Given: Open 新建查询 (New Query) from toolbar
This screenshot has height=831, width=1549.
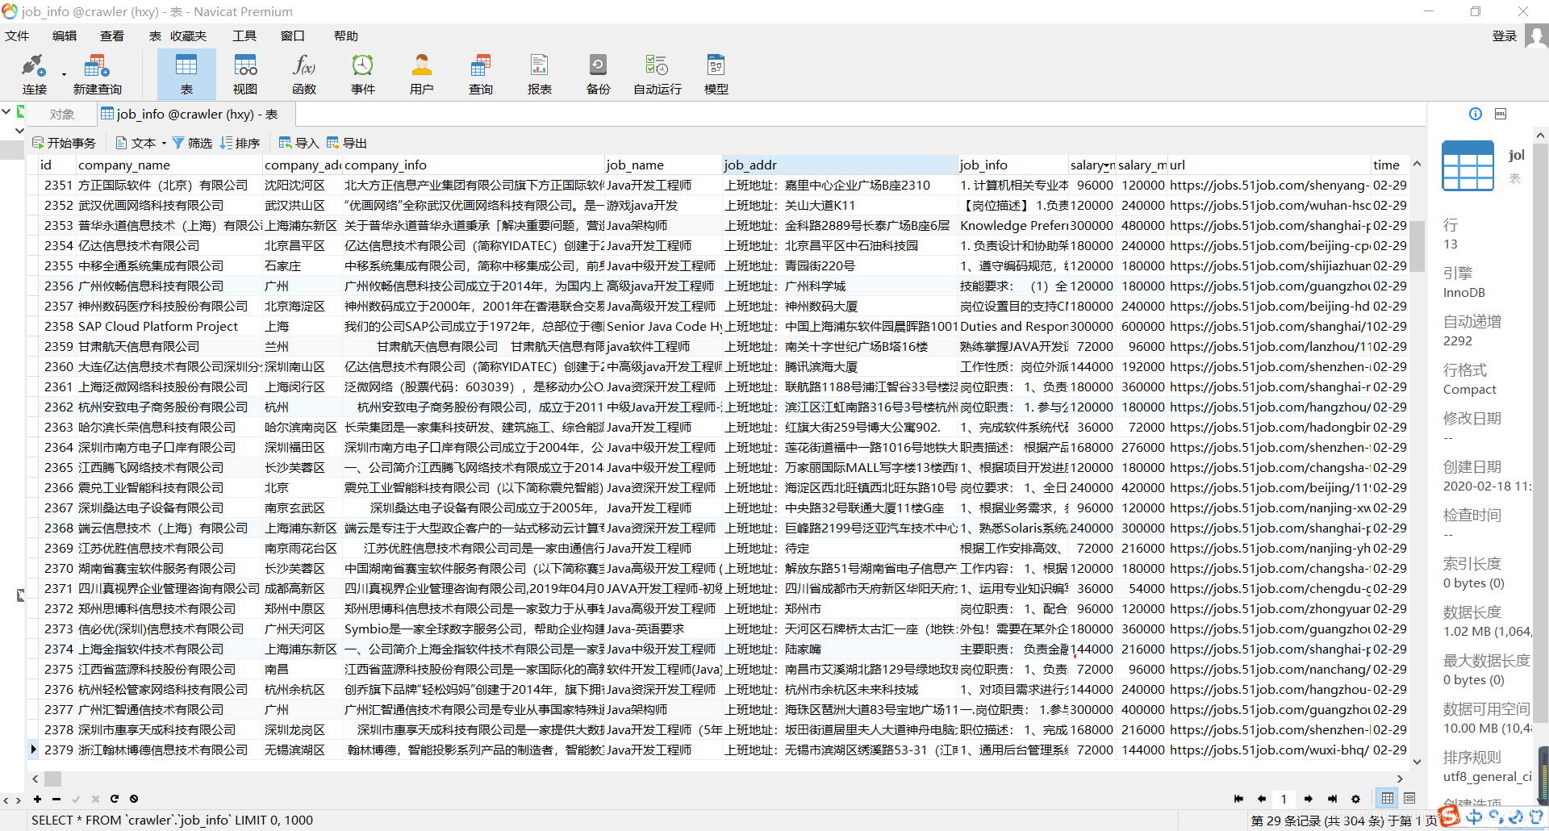Looking at the screenshot, I should (97, 74).
